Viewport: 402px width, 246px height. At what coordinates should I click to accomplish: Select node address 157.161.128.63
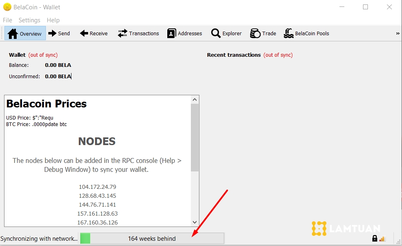click(x=97, y=214)
